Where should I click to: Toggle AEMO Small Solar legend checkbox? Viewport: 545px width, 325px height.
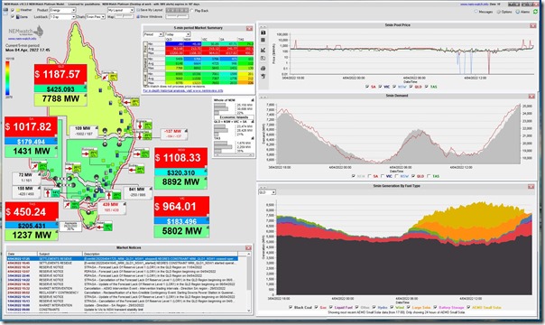click(468, 307)
